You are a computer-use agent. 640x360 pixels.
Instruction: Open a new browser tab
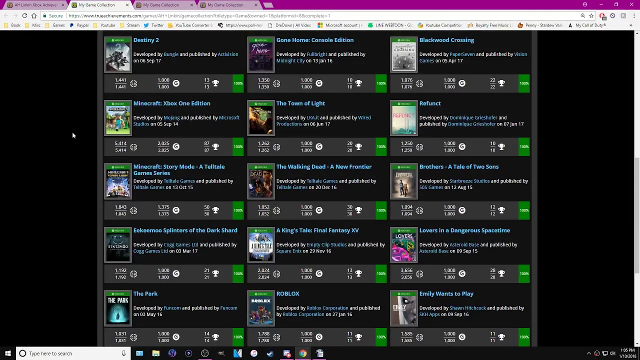[268, 5]
